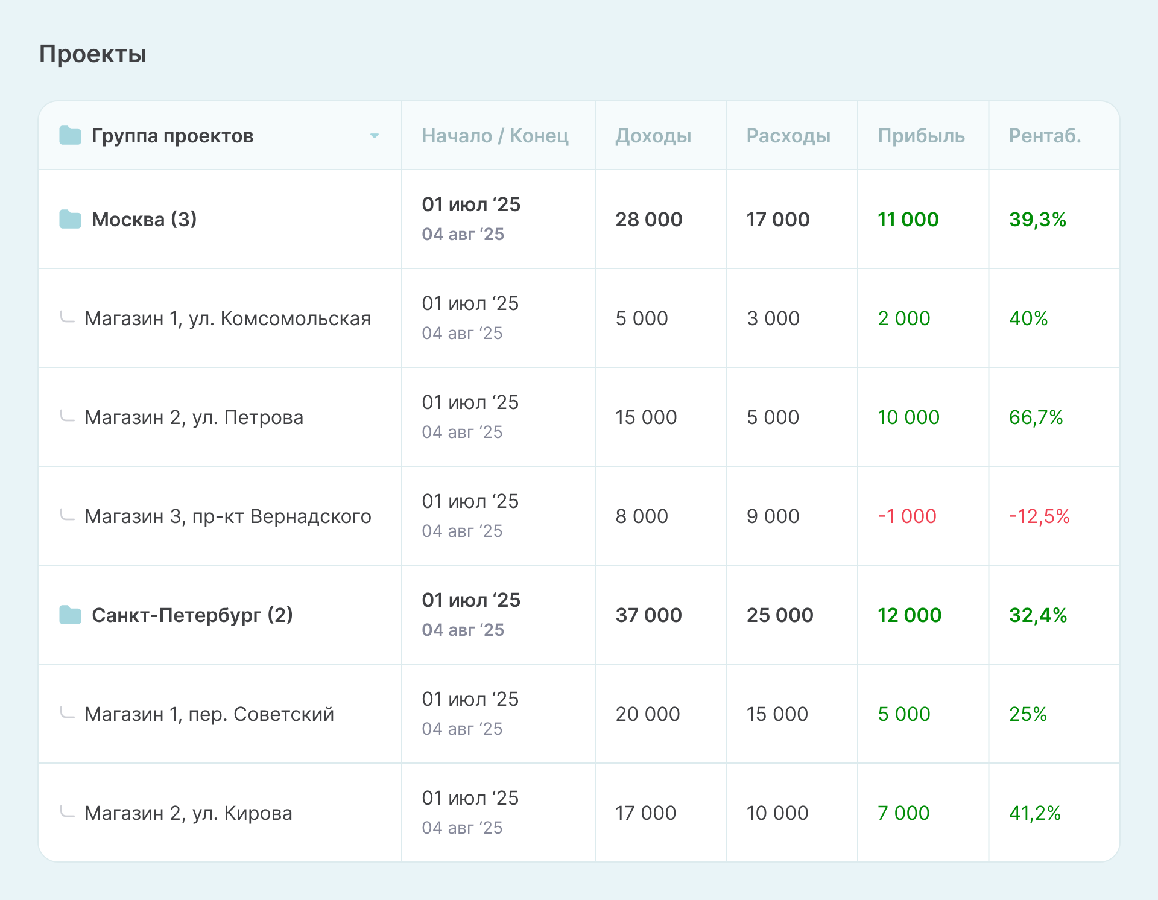The width and height of the screenshot is (1158, 900).
Task: Open project Магазин 2, ул. Кирова
Action: (188, 813)
